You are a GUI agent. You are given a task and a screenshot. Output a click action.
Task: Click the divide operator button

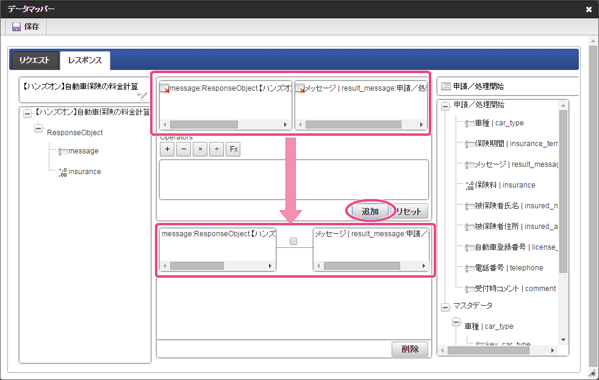217,149
